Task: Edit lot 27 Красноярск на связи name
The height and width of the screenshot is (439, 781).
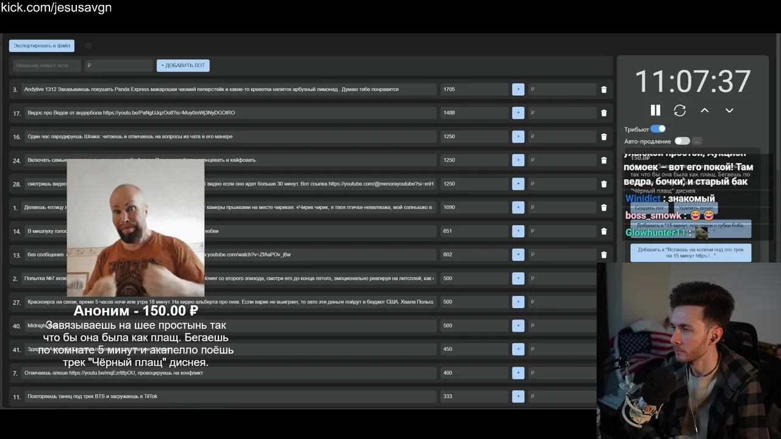Action: tap(231, 302)
